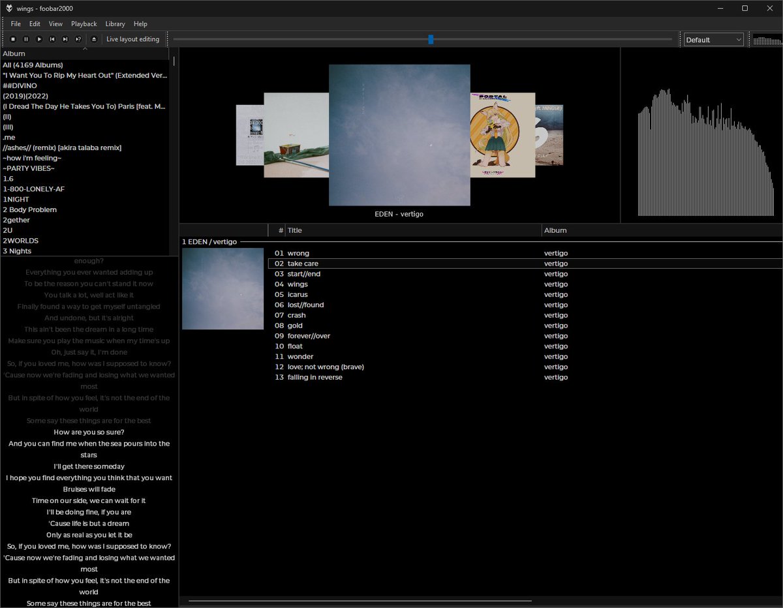Play a random track
The image size is (783, 608).
78,39
